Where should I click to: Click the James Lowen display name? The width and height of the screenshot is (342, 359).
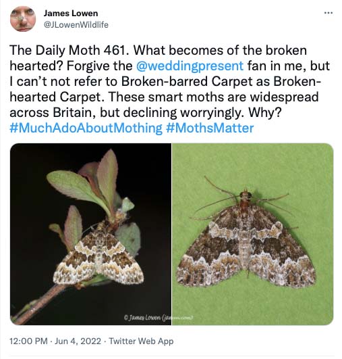point(71,14)
